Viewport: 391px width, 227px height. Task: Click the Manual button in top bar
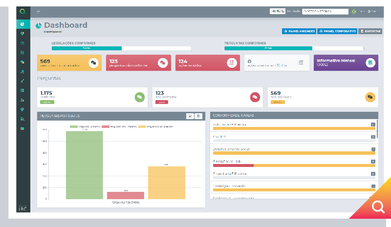277,11
